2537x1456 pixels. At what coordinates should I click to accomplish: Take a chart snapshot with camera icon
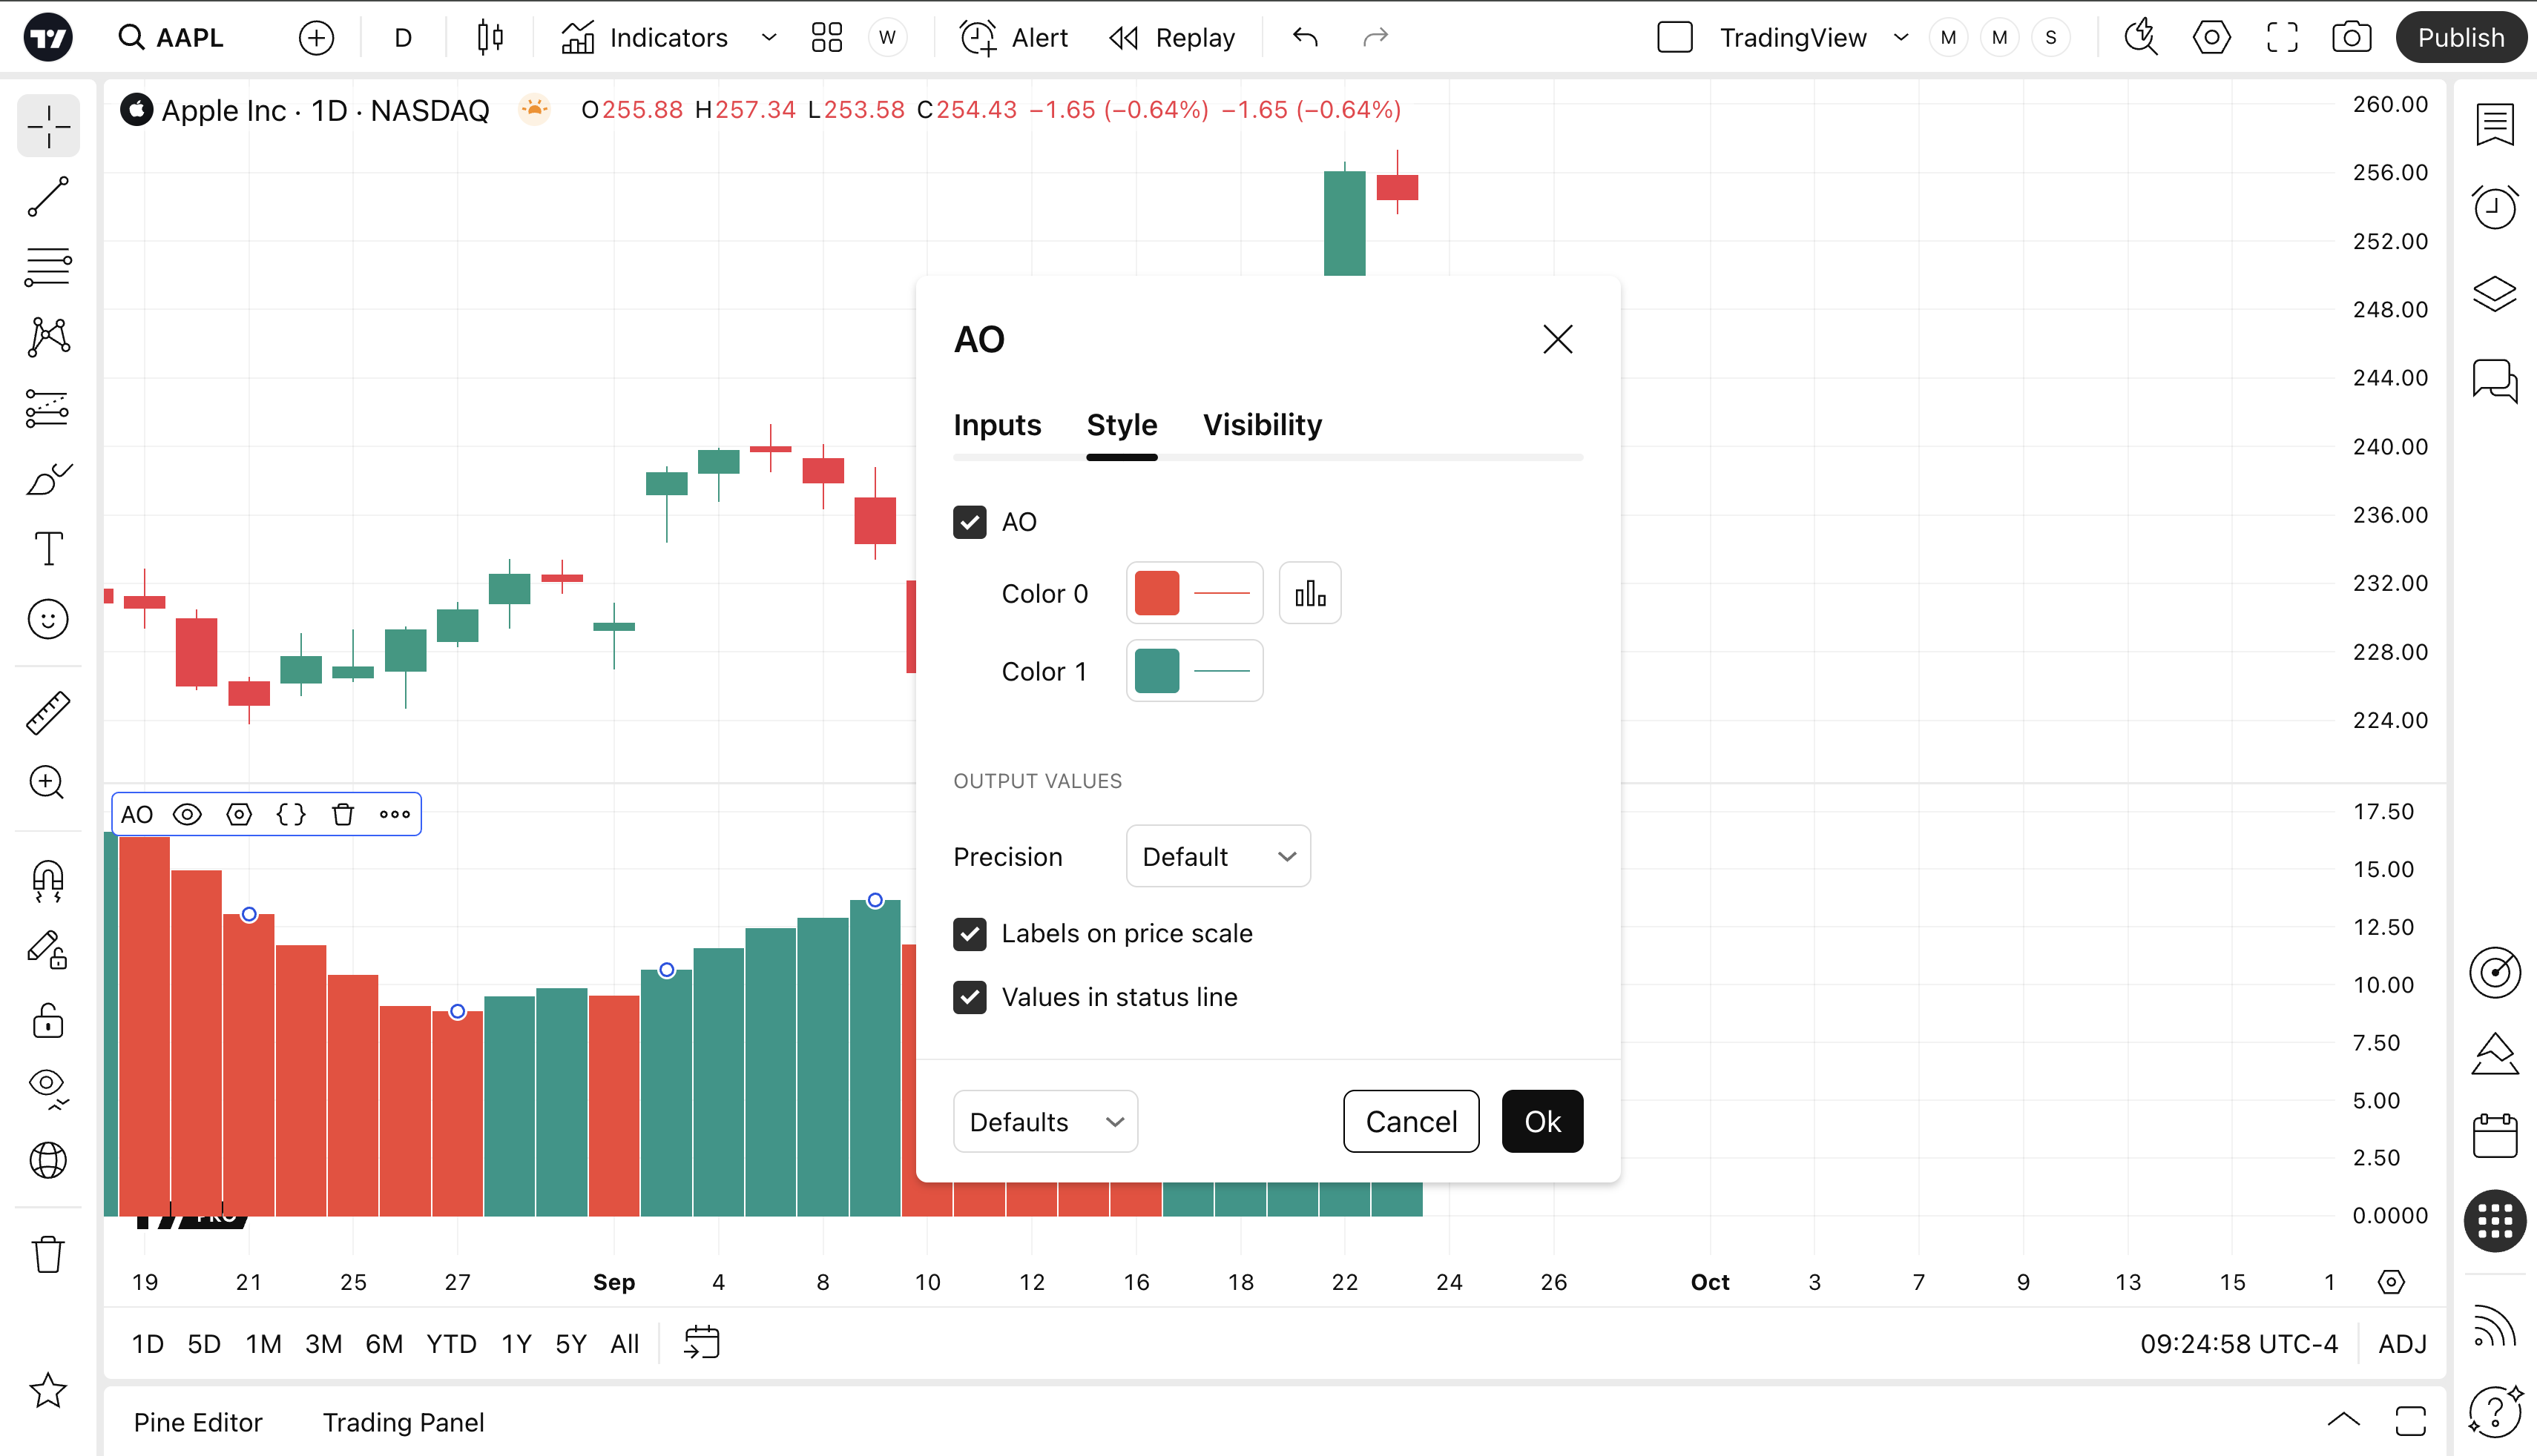[2351, 38]
